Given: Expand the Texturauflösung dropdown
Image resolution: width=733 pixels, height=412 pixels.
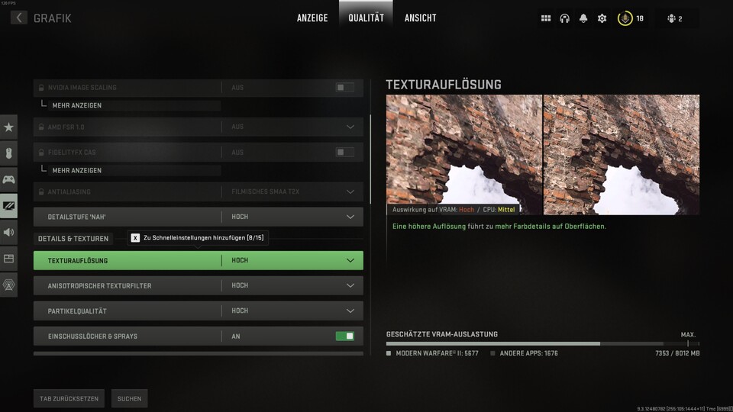Looking at the screenshot, I should [x=350, y=260].
